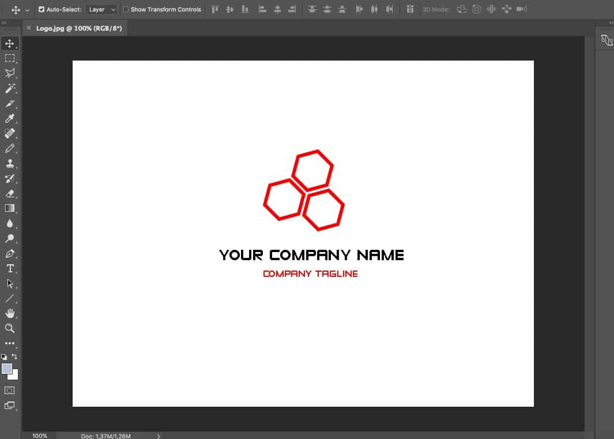Enable Show Transform Controls
This screenshot has height=439, width=614.
coord(125,9)
